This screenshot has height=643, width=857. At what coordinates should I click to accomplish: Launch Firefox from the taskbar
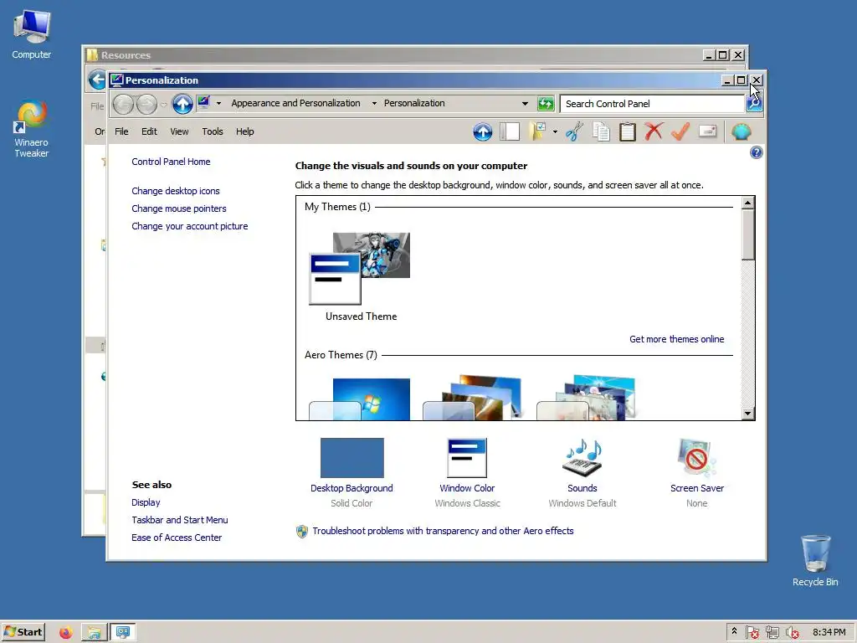(x=66, y=633)
